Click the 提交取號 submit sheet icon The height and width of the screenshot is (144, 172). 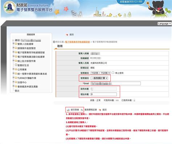[x=68, y=110]
